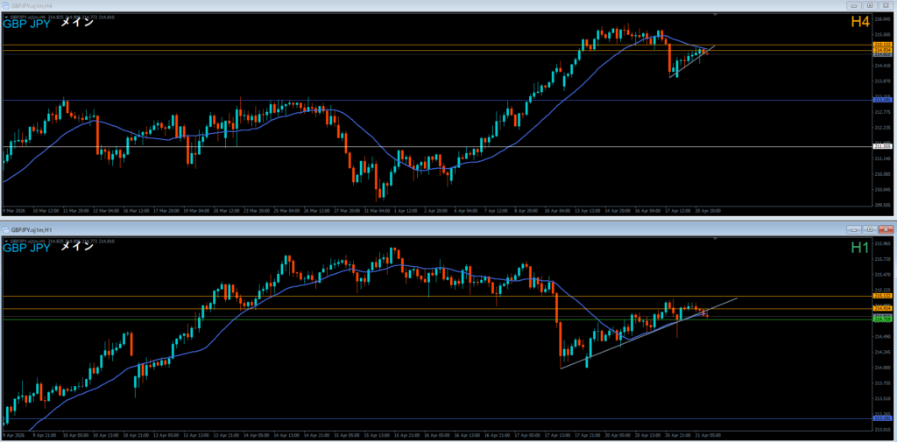Select the blue 213.191 price label on H4

coord(882,101)
